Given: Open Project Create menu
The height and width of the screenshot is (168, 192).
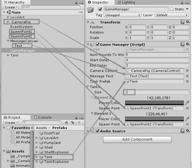Looking at the screenshot, I should [11, 122].
